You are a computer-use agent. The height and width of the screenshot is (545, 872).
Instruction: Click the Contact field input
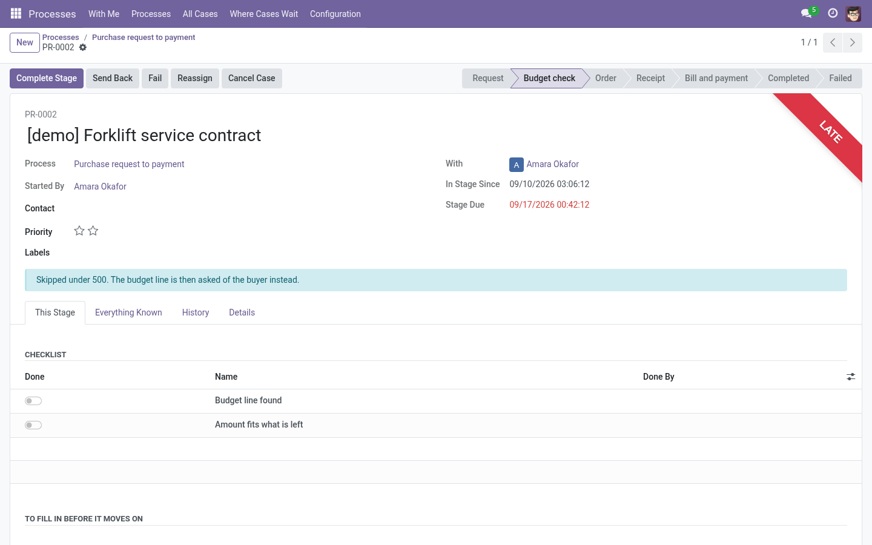[250, 208]
